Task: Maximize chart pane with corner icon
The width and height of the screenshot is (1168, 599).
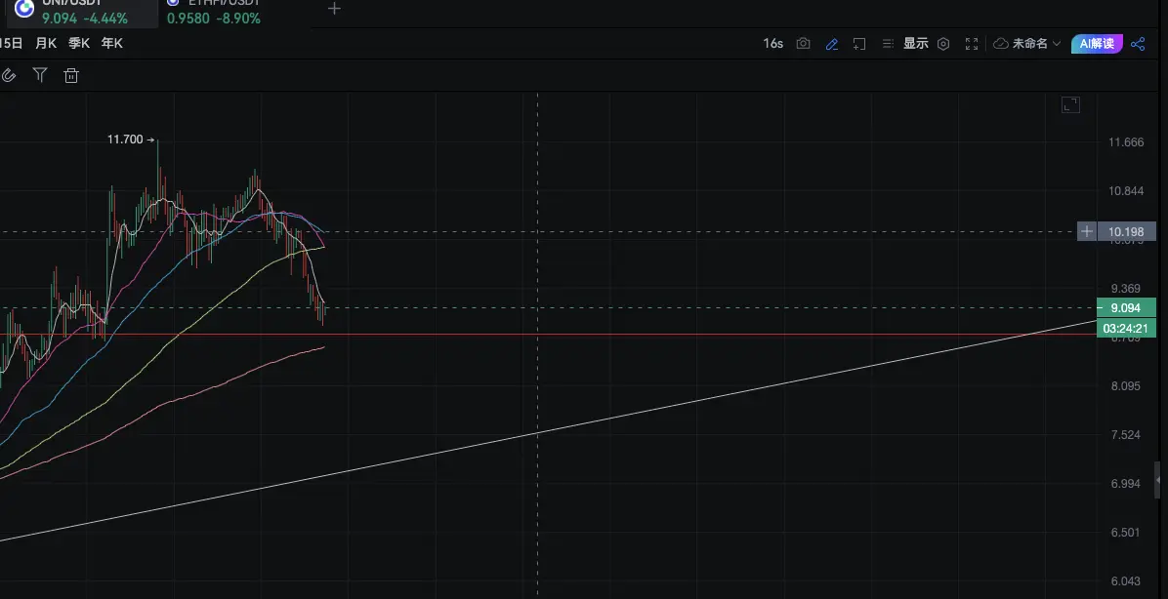Action: coord(1070,105)
